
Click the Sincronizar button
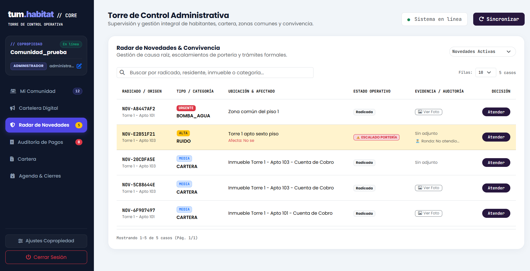coord(499,19)
